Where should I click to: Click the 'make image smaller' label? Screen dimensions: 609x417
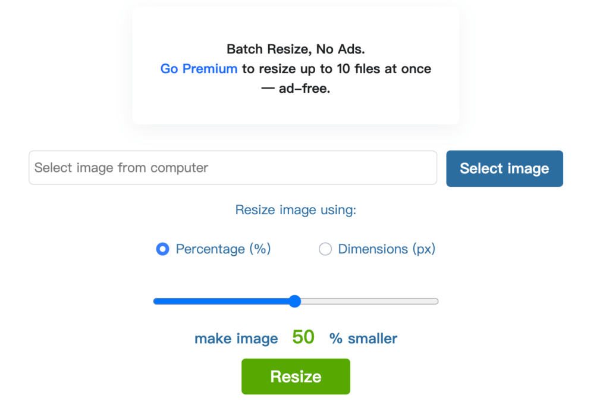(236, 338)
